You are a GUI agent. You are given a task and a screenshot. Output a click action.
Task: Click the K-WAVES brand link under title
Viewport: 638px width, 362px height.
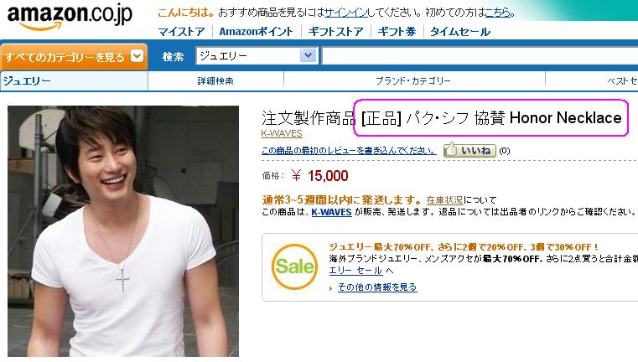282,133
